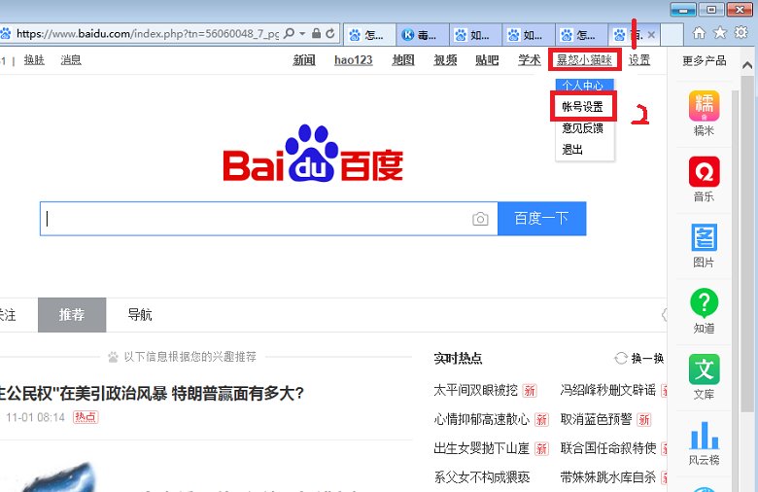
Task: Click the 实时热点 heading
Action: pos(458,358)
